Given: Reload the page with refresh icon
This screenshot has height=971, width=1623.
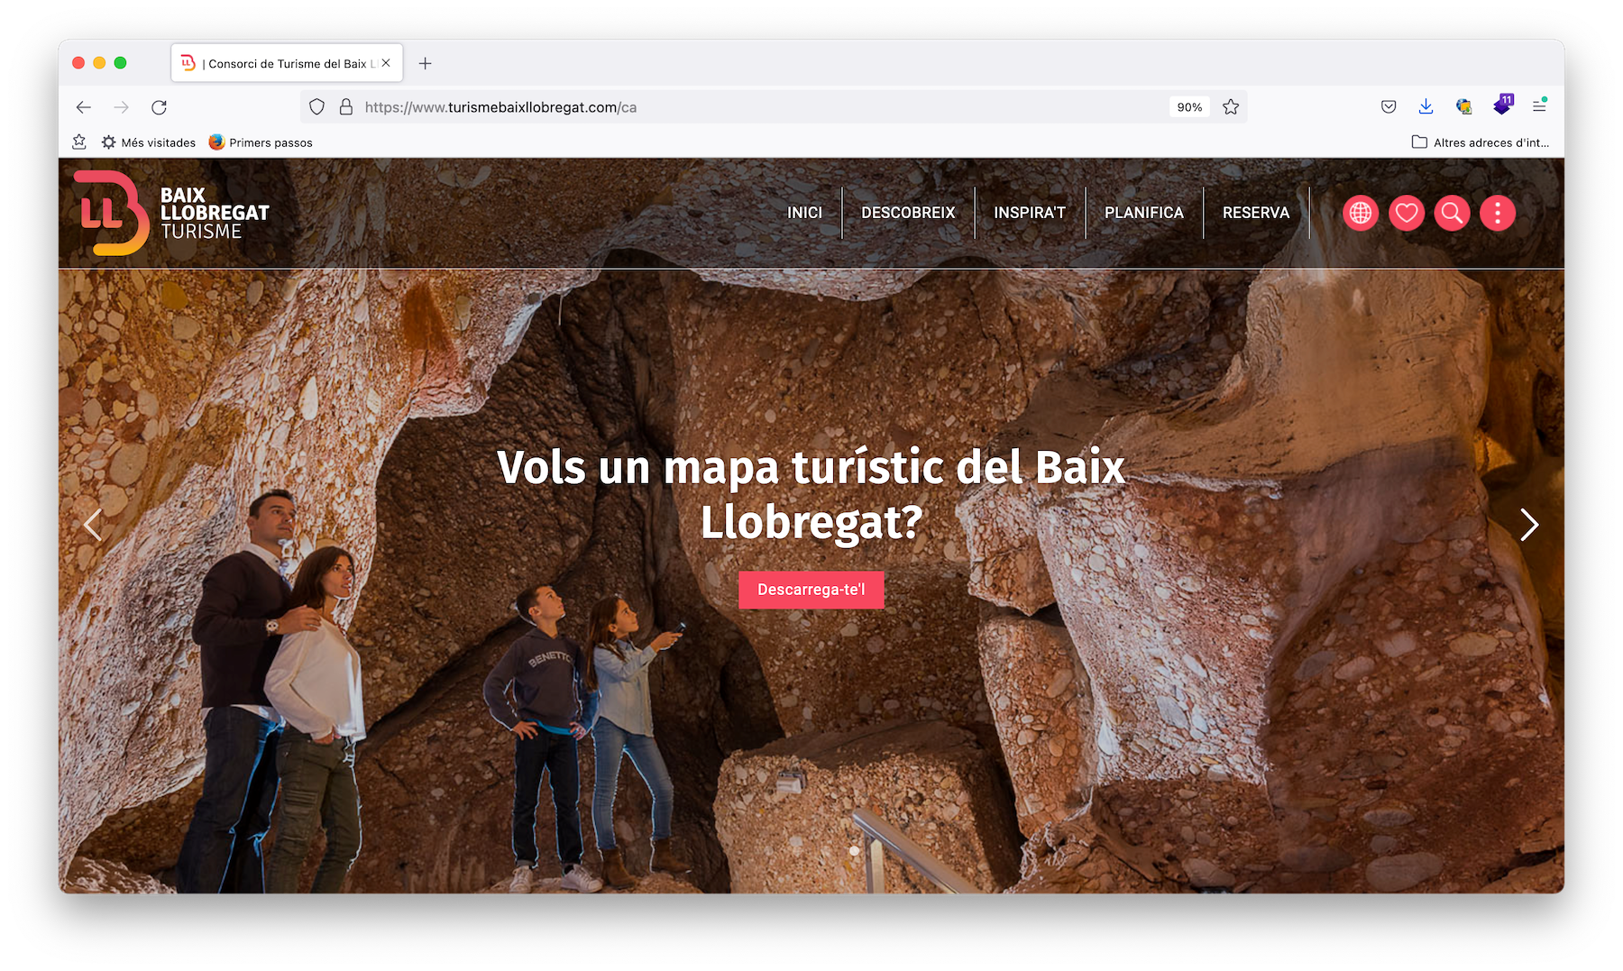Looking at the screenshot, I should tap(160, 107).
